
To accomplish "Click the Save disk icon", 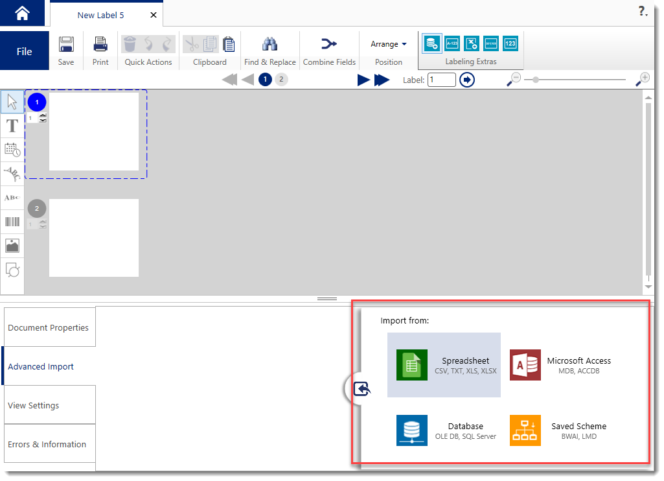I will (x=66, y=45).
